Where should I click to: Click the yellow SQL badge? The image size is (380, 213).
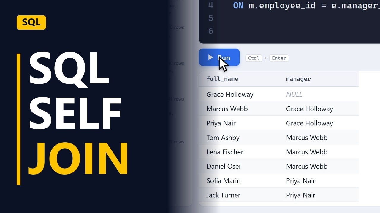click(31, 22)
